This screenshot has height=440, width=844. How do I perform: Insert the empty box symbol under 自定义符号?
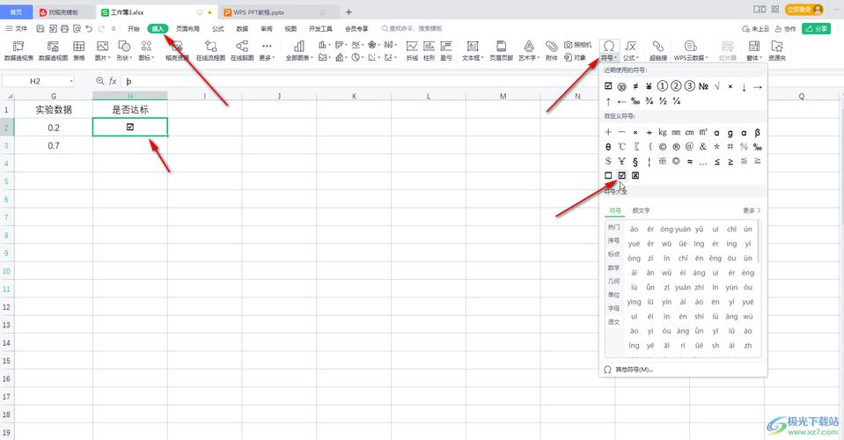608,175
